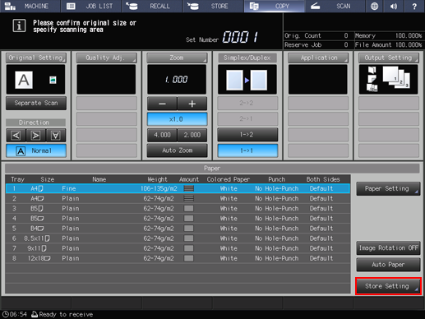This screenshot has height=319, width=425.
Task: Select tray 1 A4 Fine row
Action: coord(178,188)
